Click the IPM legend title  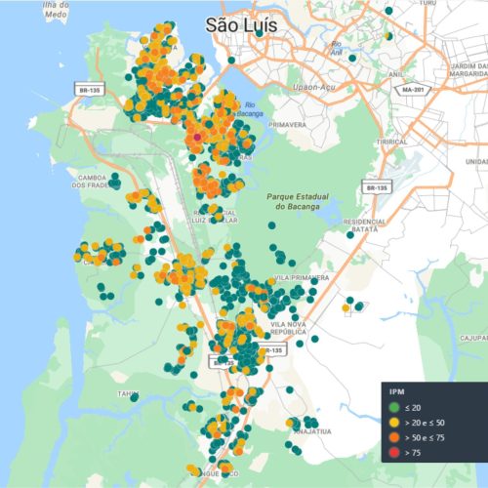click(397, 391)
